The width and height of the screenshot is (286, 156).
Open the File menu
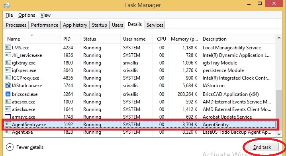pyautogui.click(x=9, y=15)
